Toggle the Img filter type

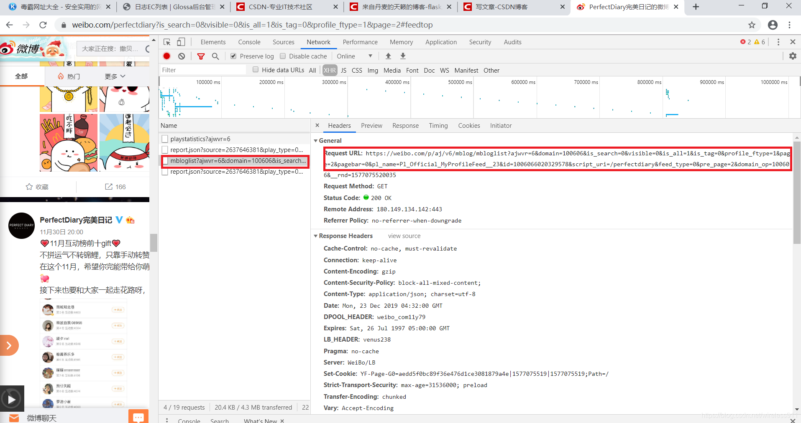coord(373,70)
